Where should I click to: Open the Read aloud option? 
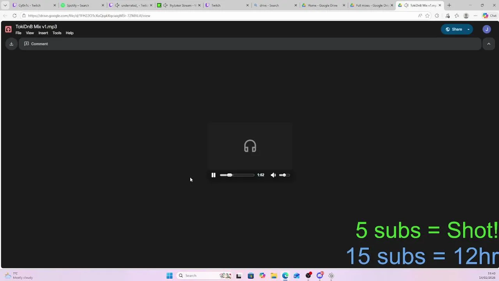(420, 16)
